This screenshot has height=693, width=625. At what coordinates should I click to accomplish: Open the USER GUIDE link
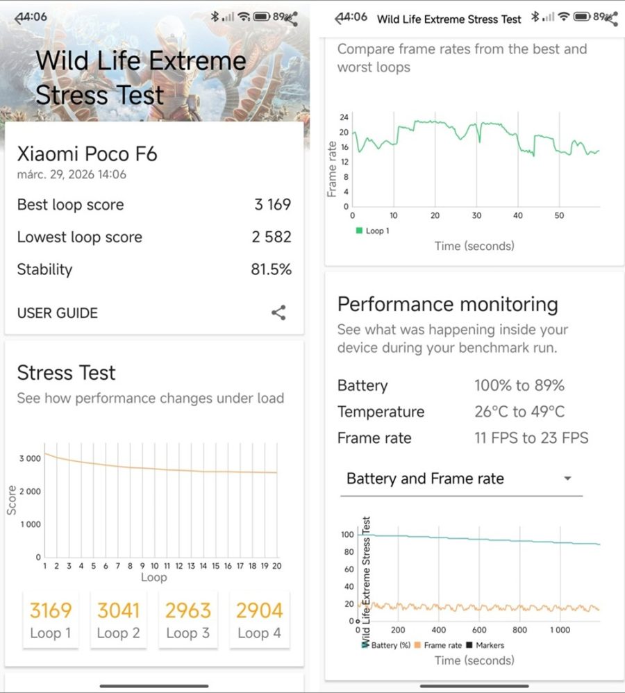click(x=57, y=313)
